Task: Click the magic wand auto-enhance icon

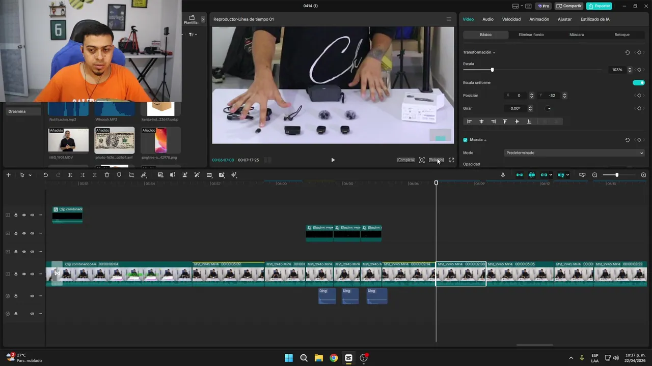Action: [197, 175]
